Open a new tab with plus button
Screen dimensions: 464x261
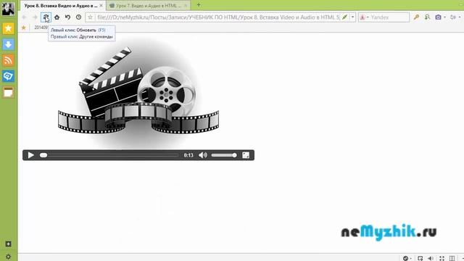[x=199, y=5]
